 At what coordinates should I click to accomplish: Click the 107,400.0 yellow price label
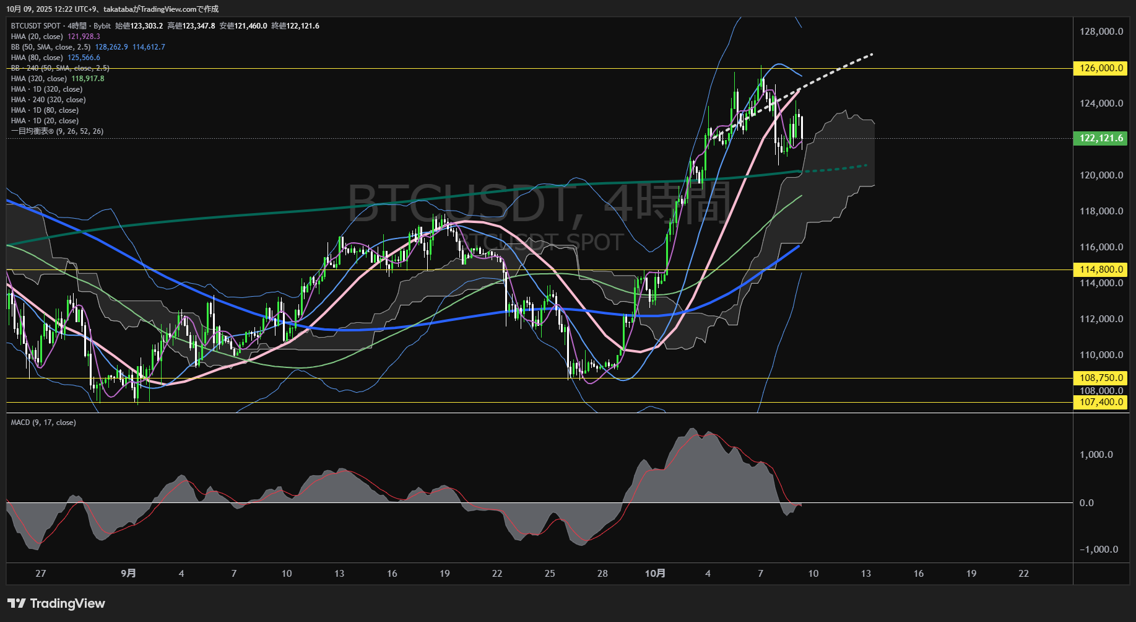pyautogui.click(x=1101, y=402)
